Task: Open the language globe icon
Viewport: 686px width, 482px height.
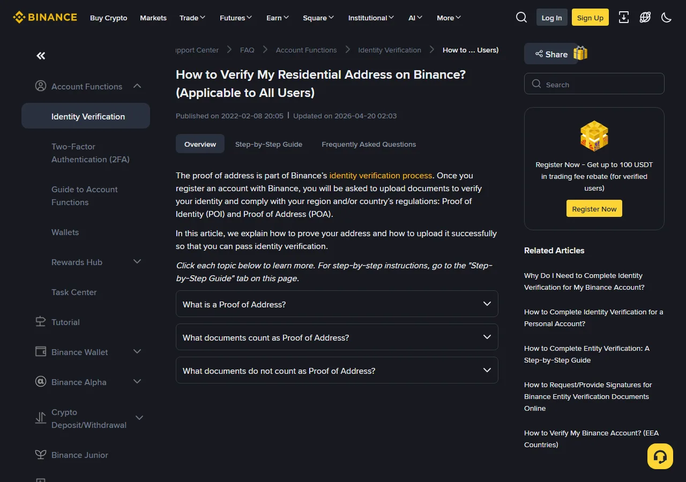Action: (x=645, y=17)
